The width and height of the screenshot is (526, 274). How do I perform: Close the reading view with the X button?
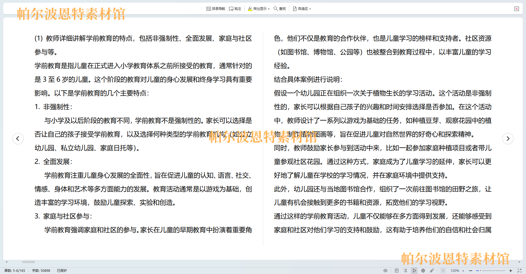(x=517, y=9)
